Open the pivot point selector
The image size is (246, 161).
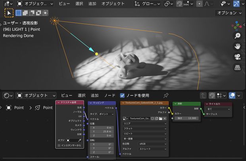tap(169, 4)
